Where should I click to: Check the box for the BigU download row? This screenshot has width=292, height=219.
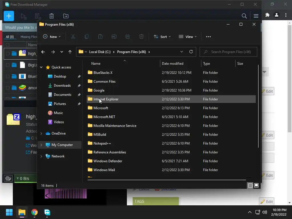tap(8, 65)
